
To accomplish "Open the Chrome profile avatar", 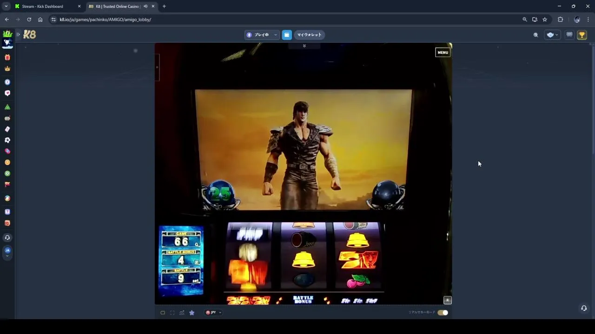I will [x=577, y=19].
